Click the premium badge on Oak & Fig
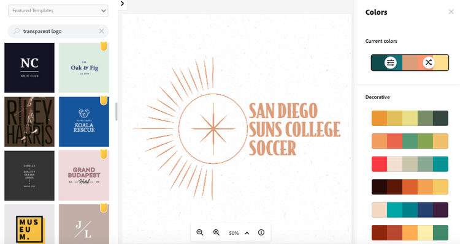Screen dimensions: 460x244 [x=104, y=46]
